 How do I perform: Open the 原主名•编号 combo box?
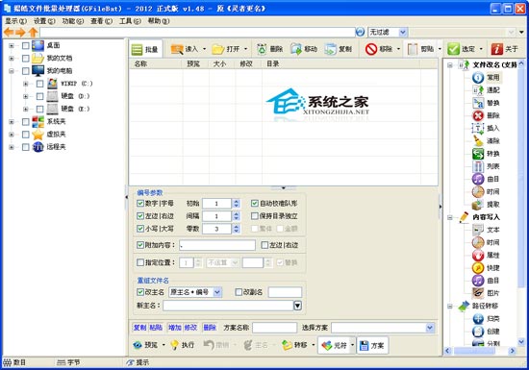tap(217, 292)
